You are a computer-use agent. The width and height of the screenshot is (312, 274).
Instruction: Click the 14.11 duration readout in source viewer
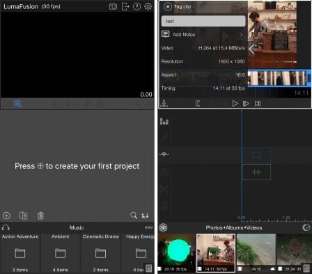click(302, 93)
